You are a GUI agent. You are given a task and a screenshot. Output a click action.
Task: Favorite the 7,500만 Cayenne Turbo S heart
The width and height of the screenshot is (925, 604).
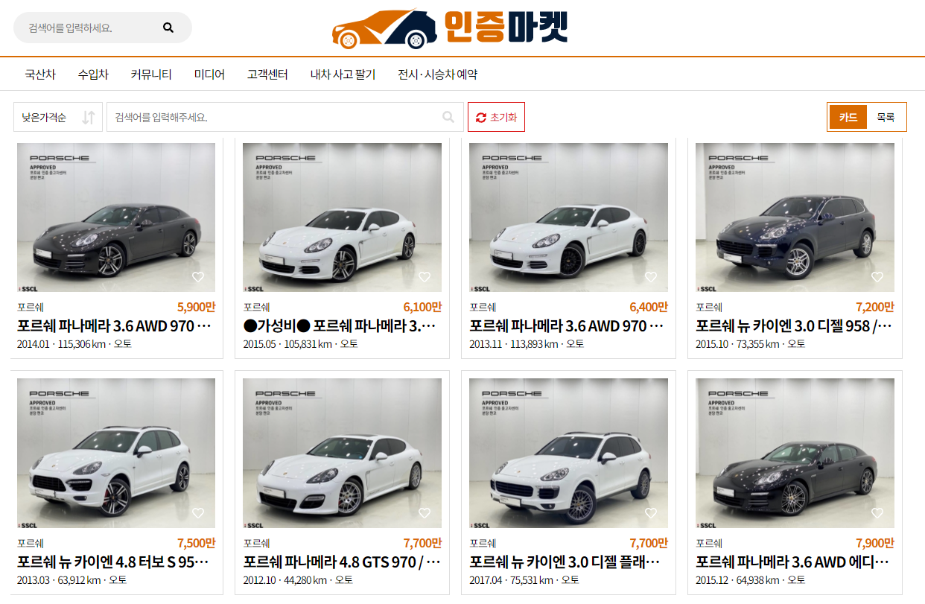[x=198, y=513]
